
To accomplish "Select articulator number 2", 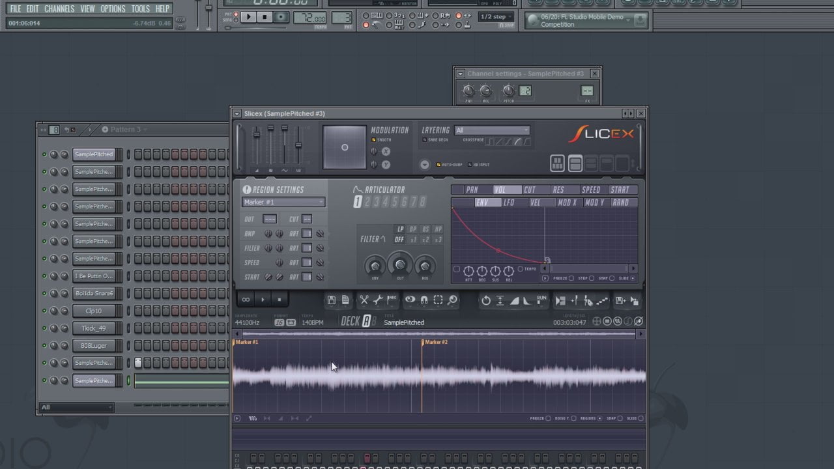I will coord(367,202).
